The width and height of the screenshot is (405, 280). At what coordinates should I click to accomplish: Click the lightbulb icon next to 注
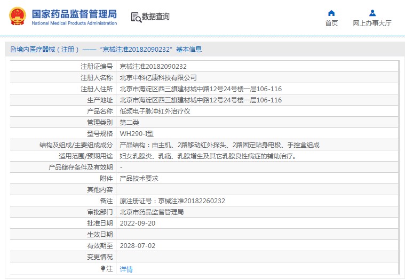103,269
